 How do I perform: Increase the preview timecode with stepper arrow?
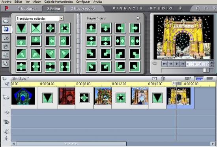coord(212,63)
